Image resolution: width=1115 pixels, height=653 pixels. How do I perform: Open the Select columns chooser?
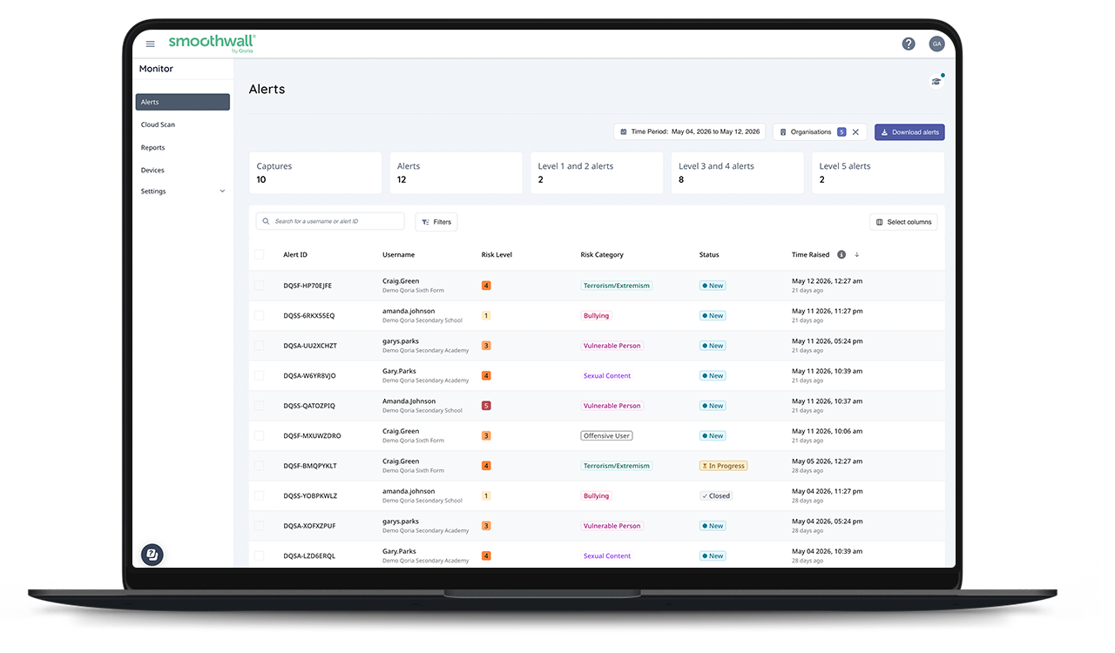point(903,222)
